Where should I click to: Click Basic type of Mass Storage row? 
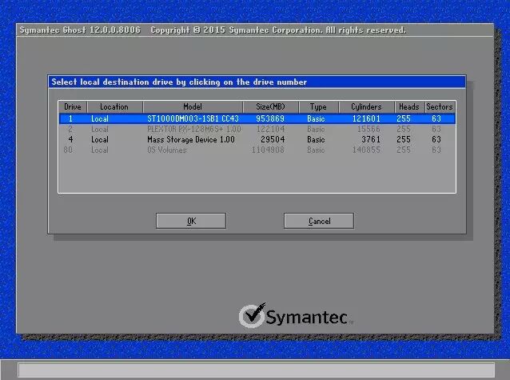(x=316, y=139)
